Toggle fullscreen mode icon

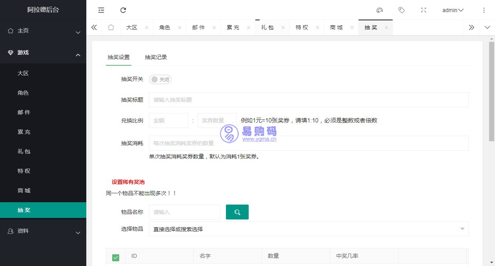click(x=423, y=10)
